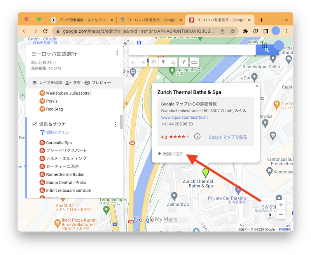Image resolution: width=311 pixels, height=255 pixels.
Task: Open the map help question mark
Action: (270, 215)
